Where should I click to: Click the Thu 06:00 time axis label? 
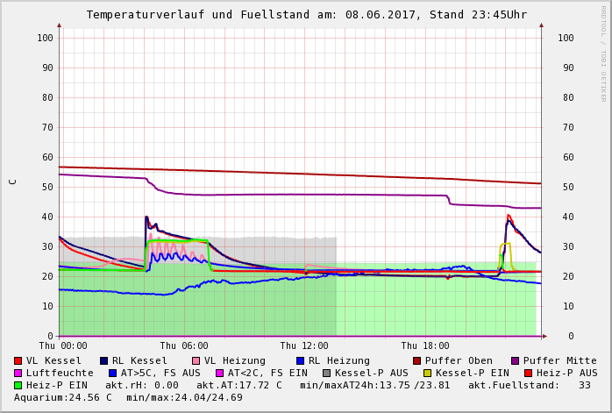[184, 346]
